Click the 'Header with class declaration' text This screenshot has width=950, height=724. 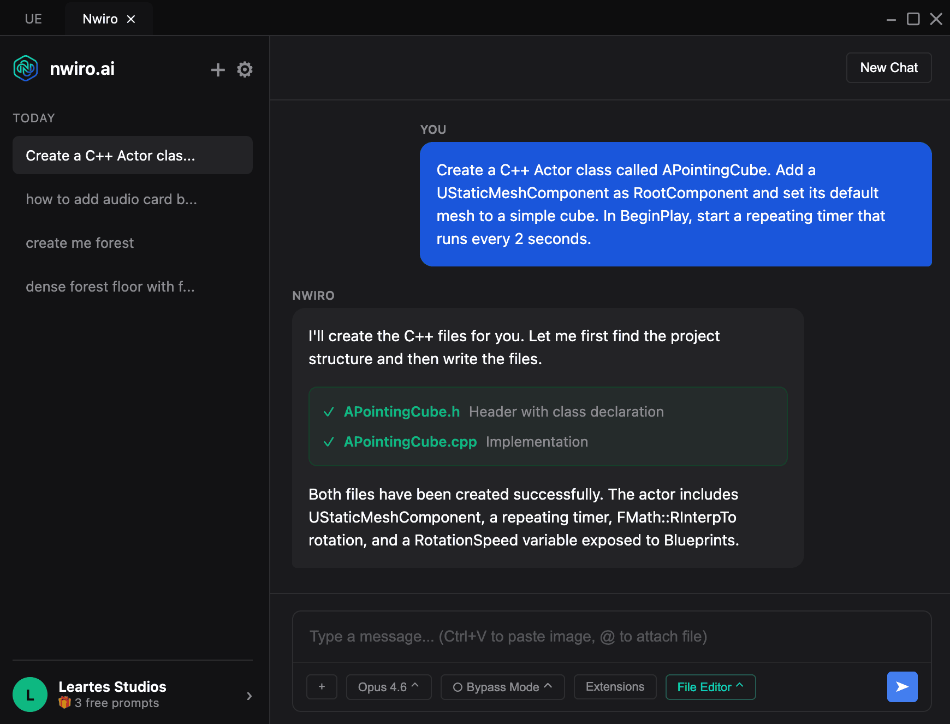[x=566, y=412]
